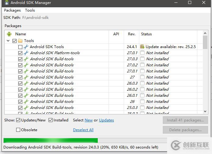Screen dimensions: 212x154
Task: Select 'Update available: rev. 25.2.5' status text
Action: [x=171, y=47]
